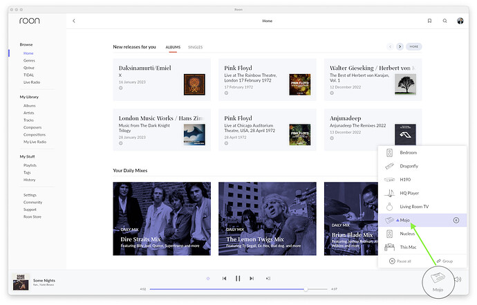Click the roon logo
The image size is (477, 305).
[30, 21]
